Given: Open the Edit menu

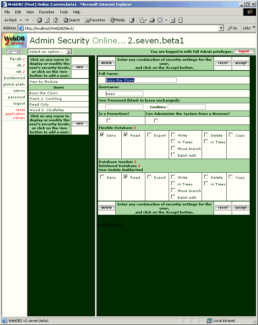Looking at the screenshot, I should [x=18, y=12].
